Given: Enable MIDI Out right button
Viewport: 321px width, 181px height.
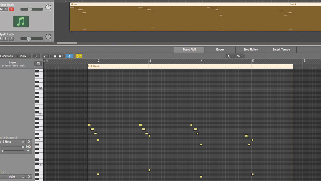Looking at the screenshot, I should [60, 56].
